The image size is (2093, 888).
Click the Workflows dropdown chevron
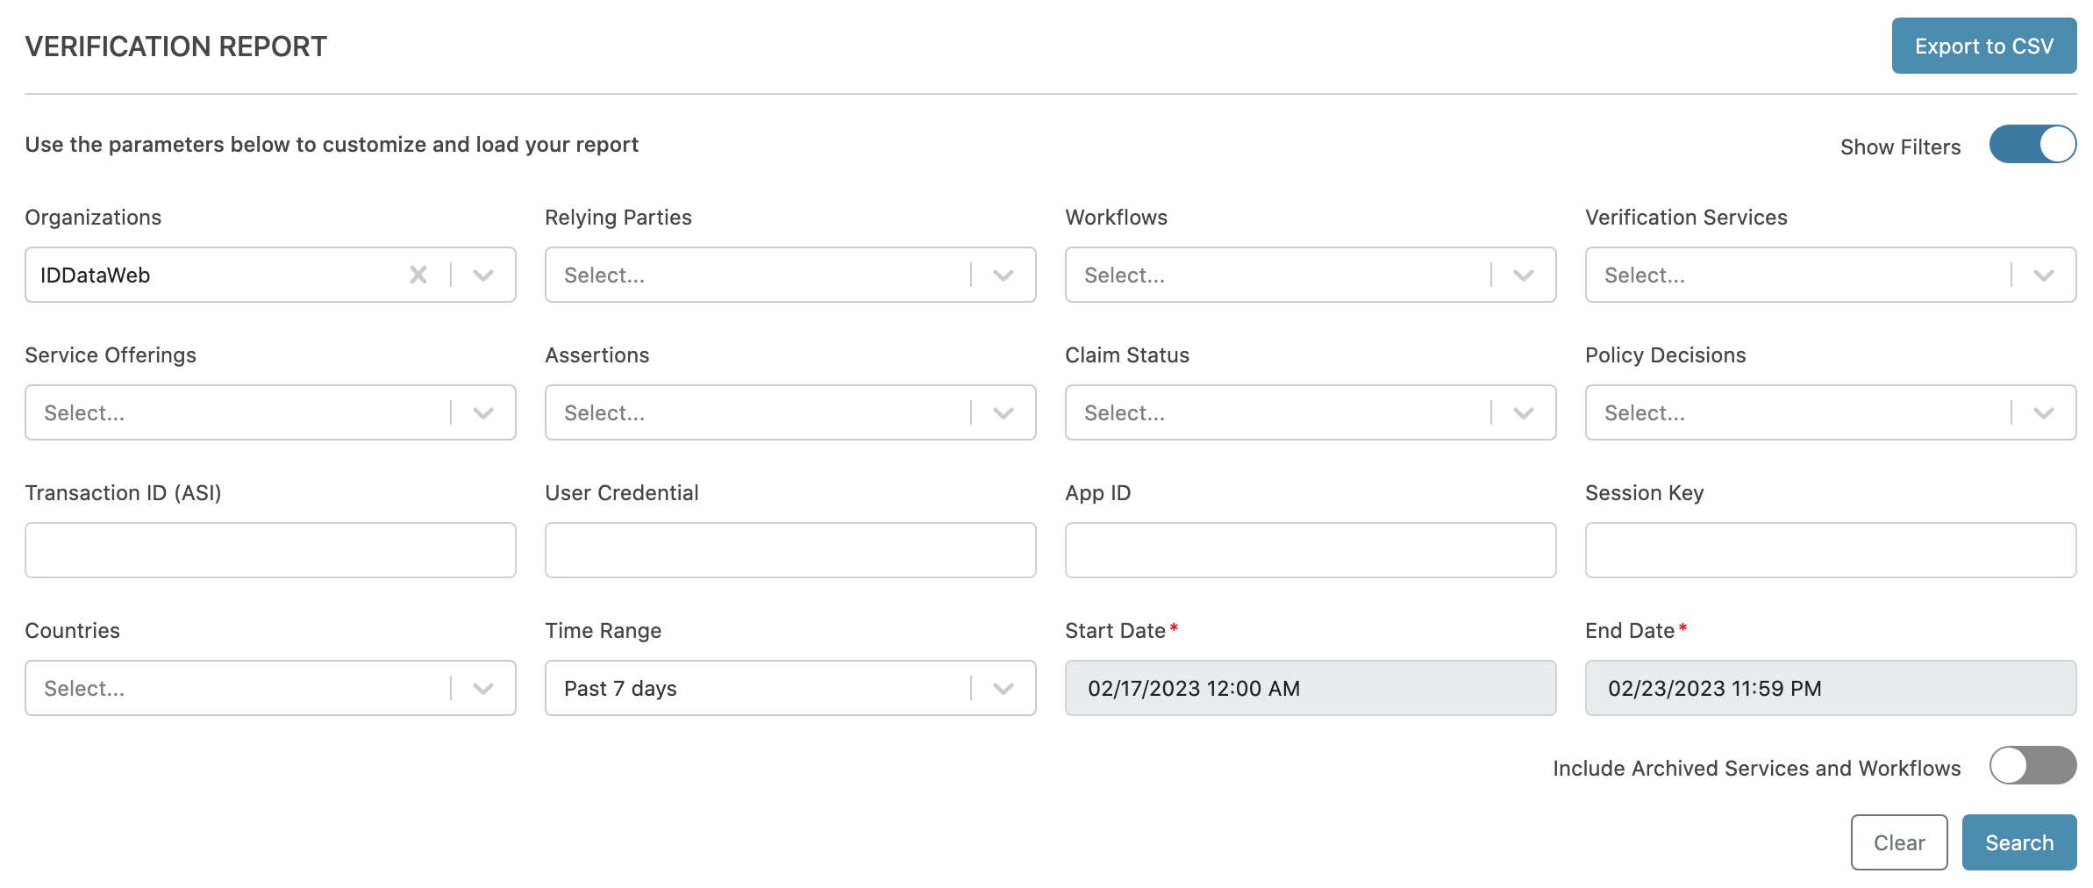[1524, 276]
